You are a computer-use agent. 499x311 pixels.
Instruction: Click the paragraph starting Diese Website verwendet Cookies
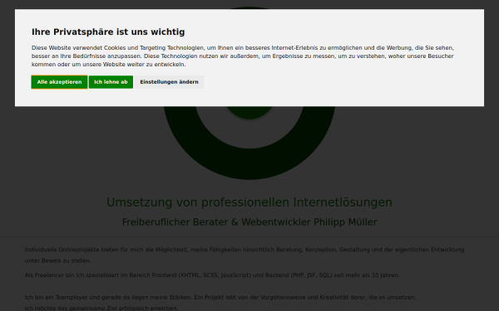tap(243, 56)
